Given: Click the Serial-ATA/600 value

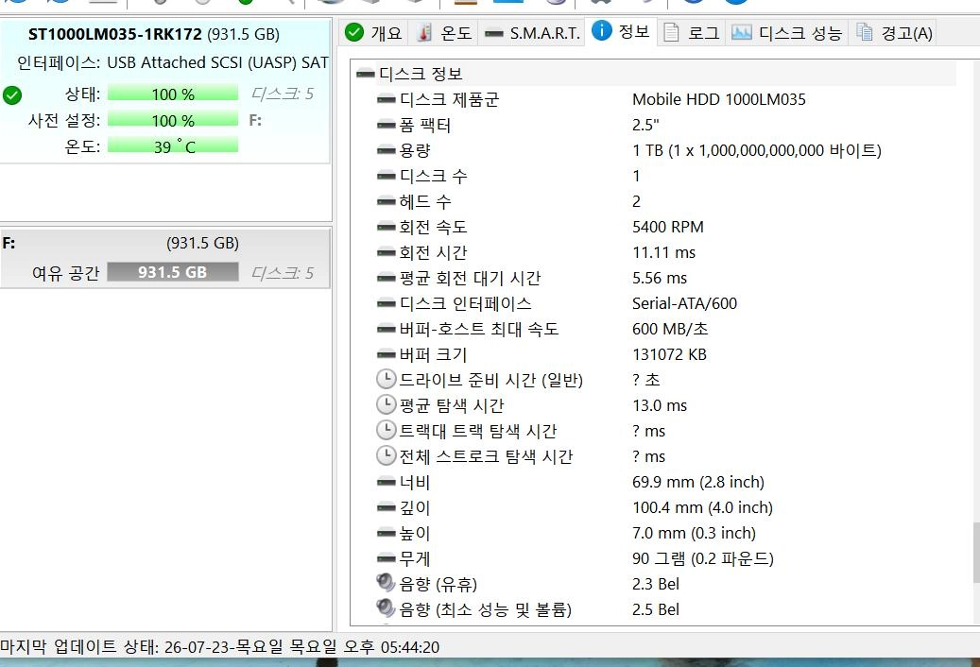Looking at the screenshot, I should click(x=684, y=303).
